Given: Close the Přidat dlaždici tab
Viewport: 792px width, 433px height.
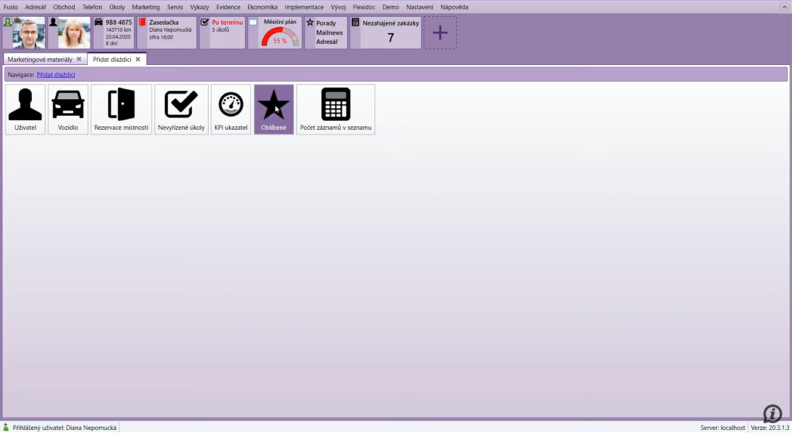Looking at the screenshot, I should [x=138, y=60].
